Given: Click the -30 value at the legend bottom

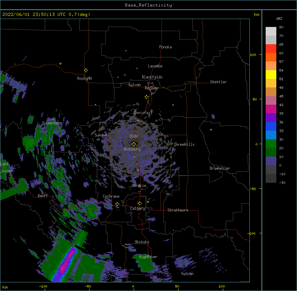Looking at the screenshot, I should point(282,182).
